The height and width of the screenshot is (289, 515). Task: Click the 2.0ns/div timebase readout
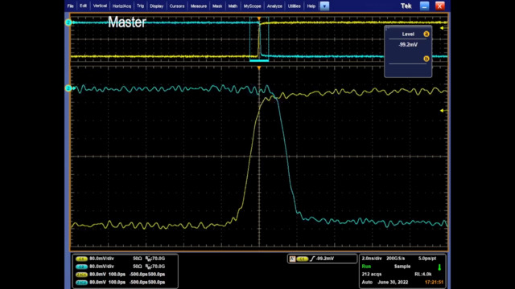click(x=372, y=258)
